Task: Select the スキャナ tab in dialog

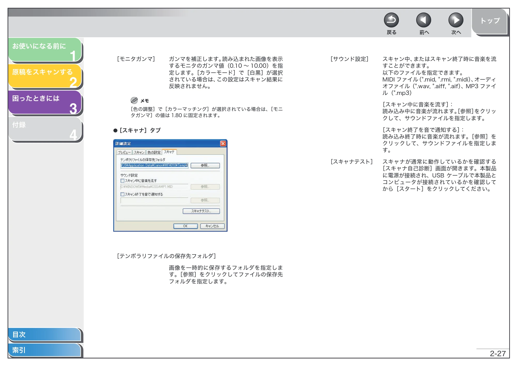Action: (169, 152)
